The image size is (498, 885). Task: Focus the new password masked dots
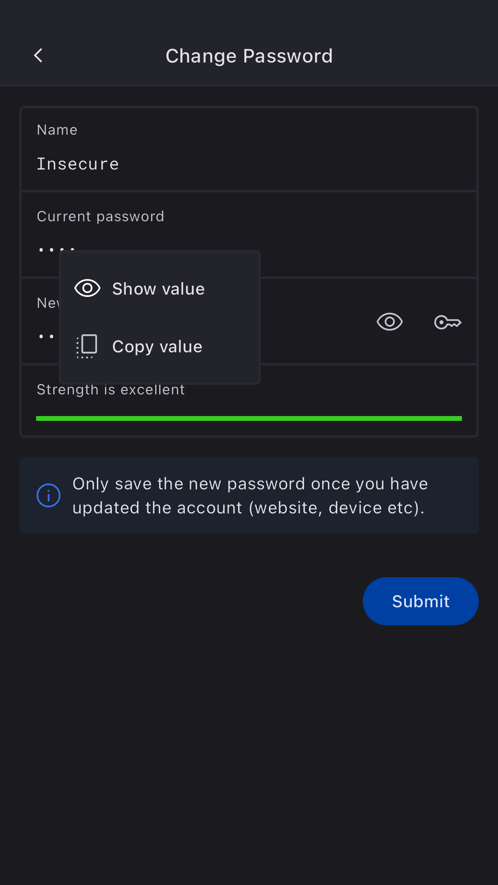pos(46,336)
